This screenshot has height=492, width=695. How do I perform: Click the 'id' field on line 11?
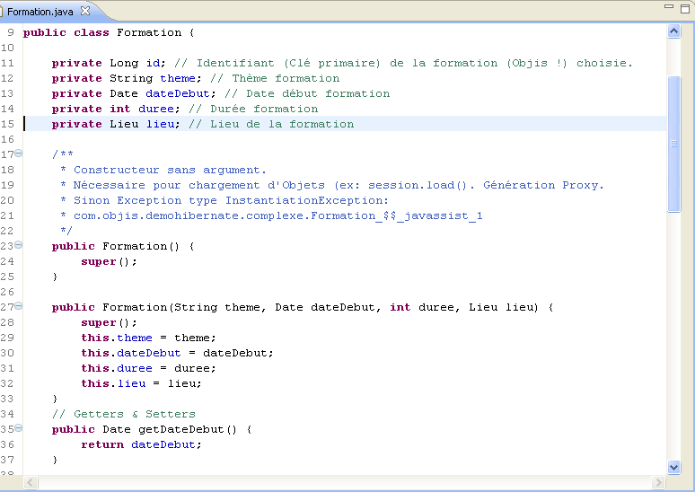coord(154,63)
